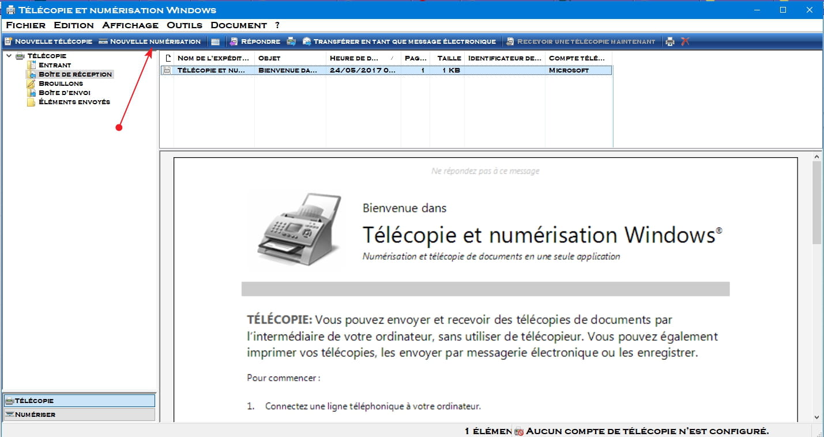
Task: Click 'Ne répondez pas à ce message' text
Action: pos(486,171)
